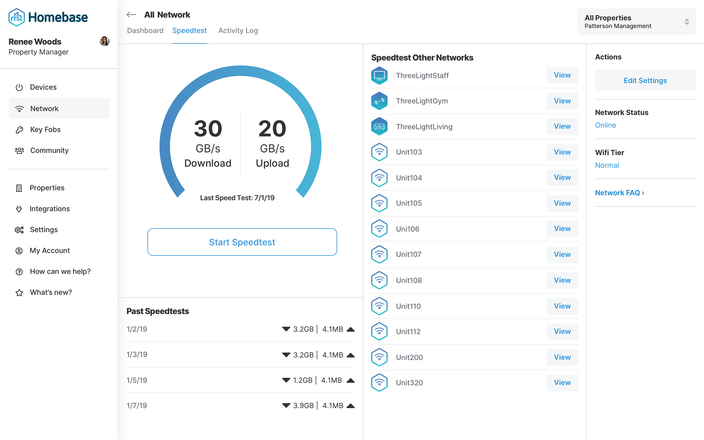Viewport: 704px width, 440px height.
Task: Click the circular speed gauge arc
Action: tap(240, 71)
